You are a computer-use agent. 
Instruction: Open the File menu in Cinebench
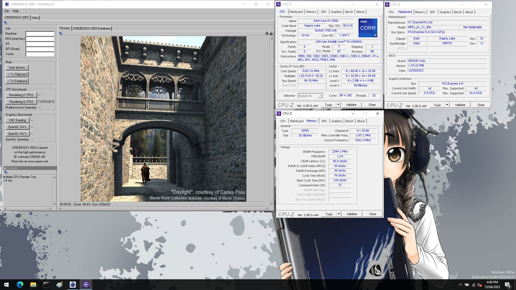pyautogui.click(x=7, y=11)
